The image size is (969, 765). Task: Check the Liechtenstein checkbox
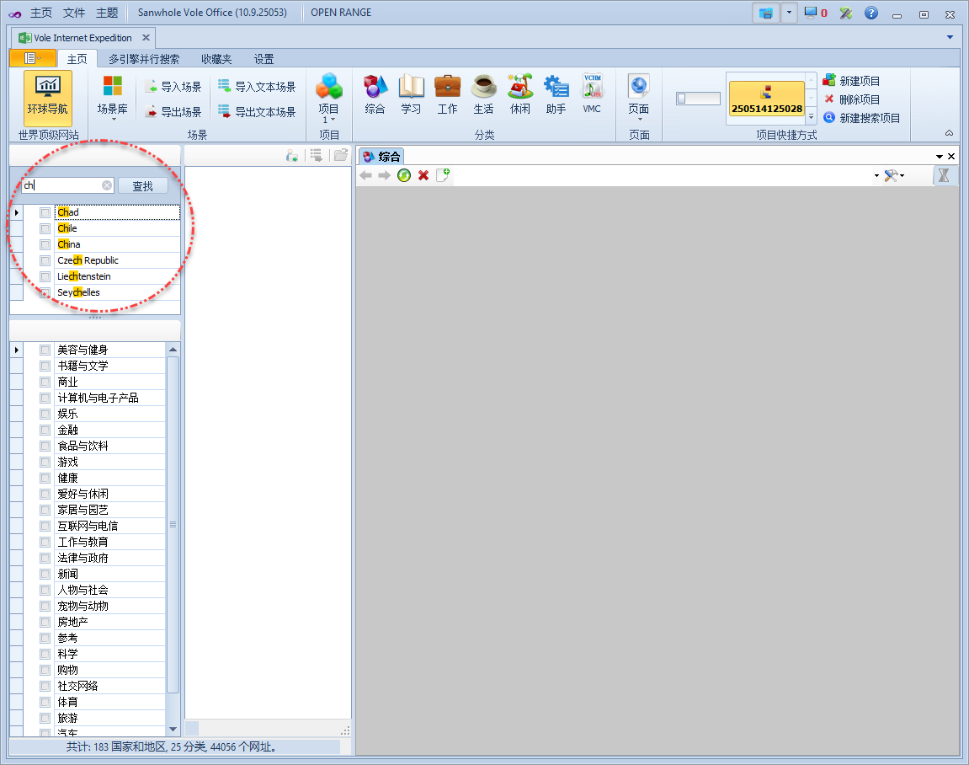[45, 277]
